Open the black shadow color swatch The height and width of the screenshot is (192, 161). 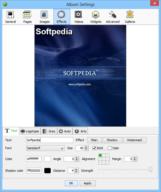click(48, 171)
